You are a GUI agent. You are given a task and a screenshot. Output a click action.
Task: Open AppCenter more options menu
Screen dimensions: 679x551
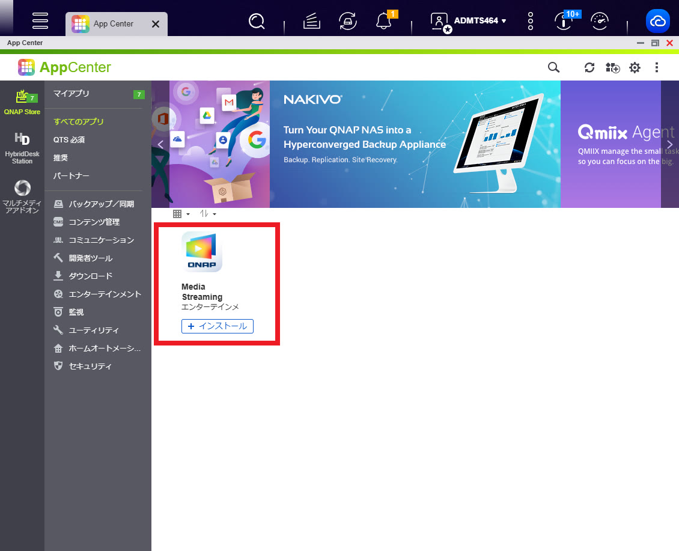click(657, 67)
